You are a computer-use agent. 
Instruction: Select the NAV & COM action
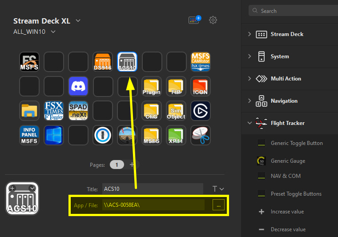tap(286, 176)
